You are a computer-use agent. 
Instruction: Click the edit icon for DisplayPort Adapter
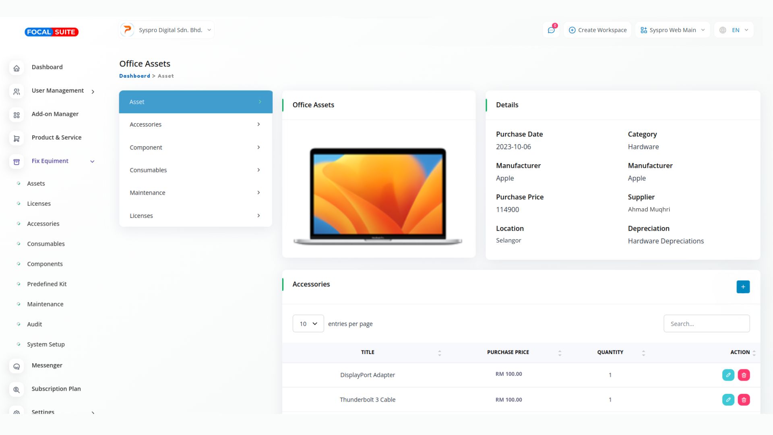pos(728,375)
